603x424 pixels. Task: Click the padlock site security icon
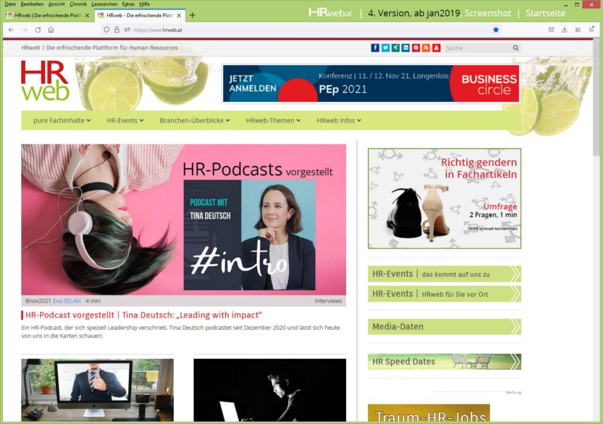pos(117,29)
